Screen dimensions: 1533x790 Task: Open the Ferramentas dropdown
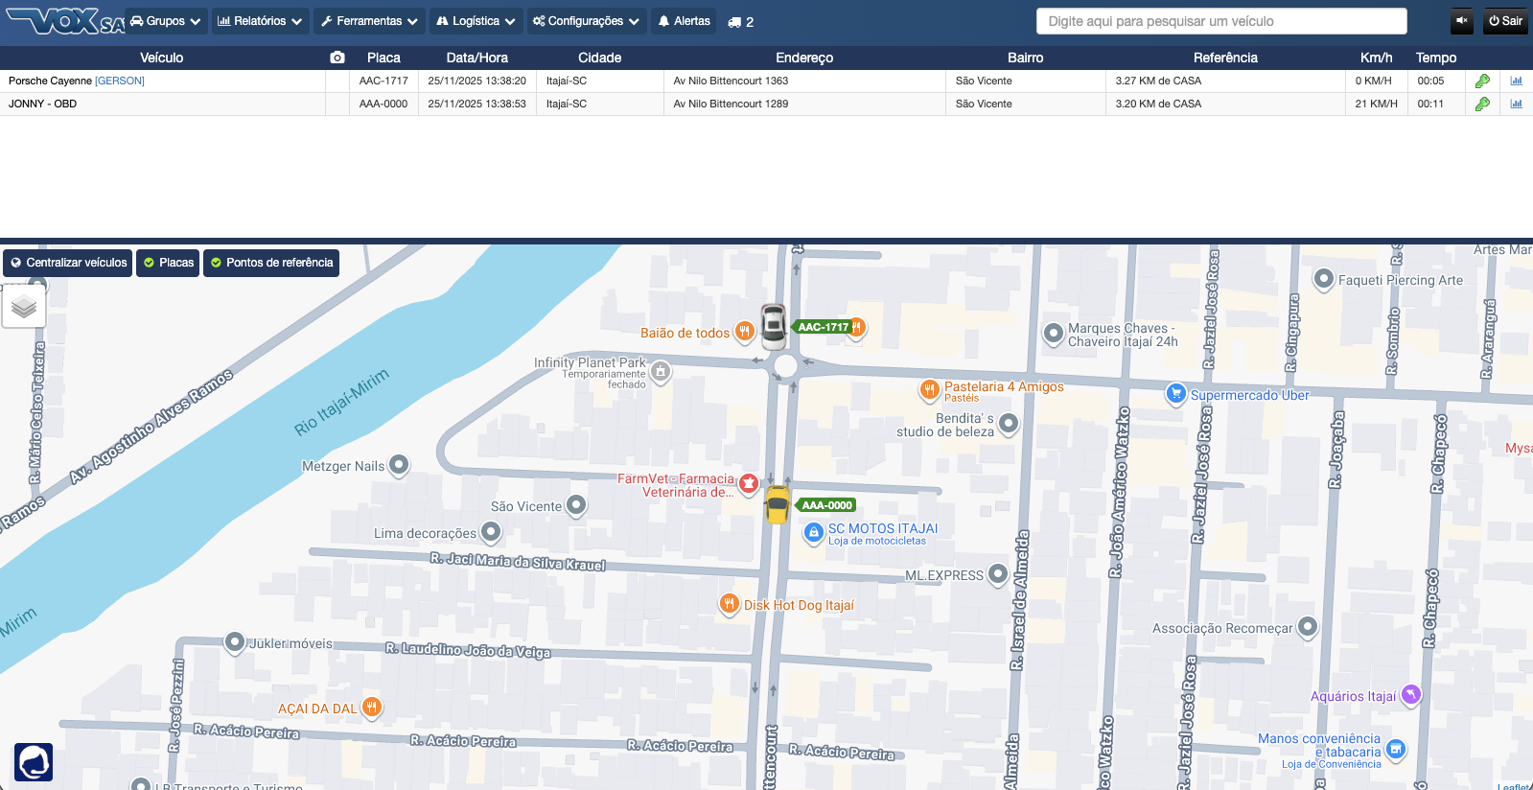369,21
